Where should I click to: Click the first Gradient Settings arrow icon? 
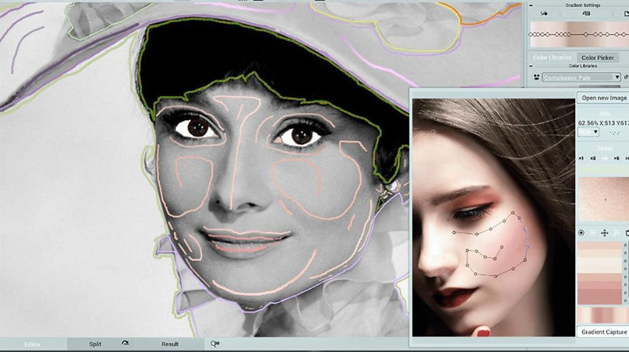point(545,14)
